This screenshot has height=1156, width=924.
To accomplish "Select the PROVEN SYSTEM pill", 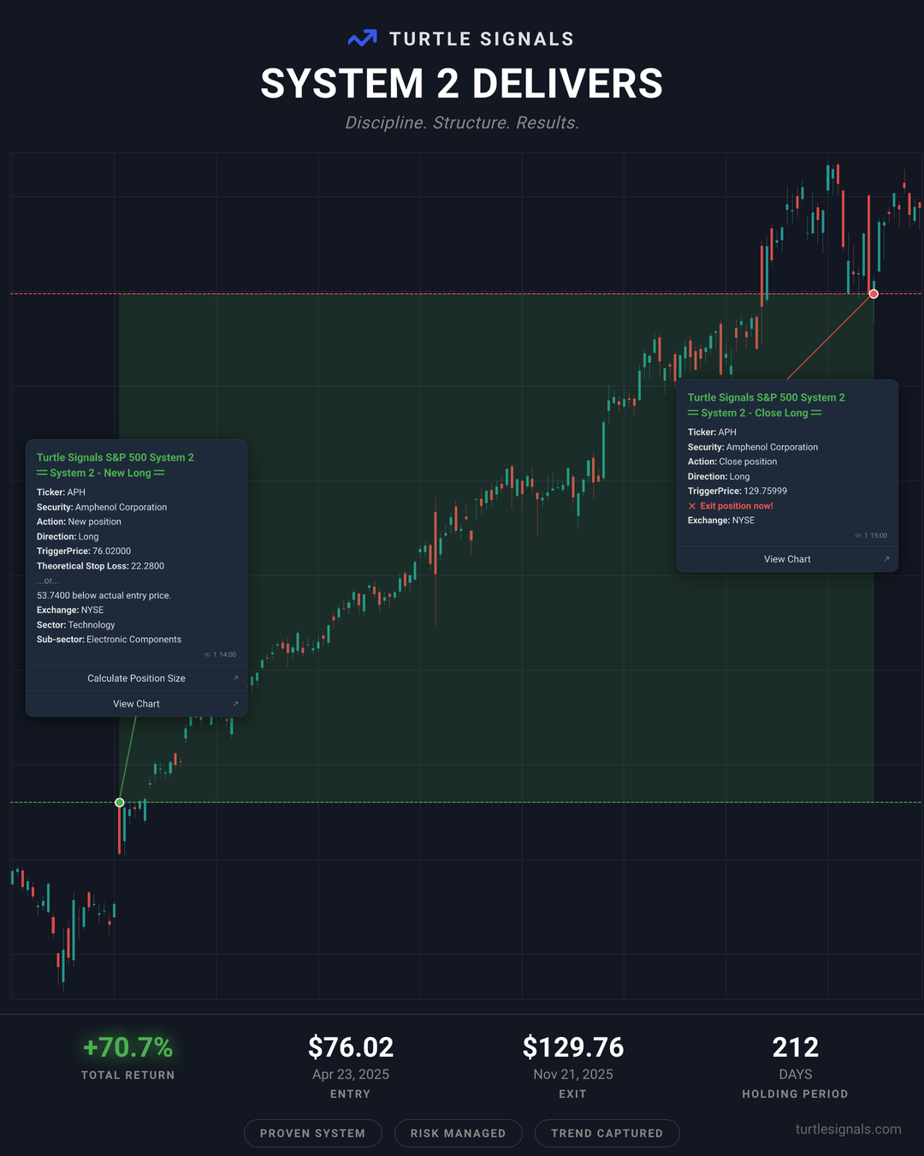I will click(312, 1133).
